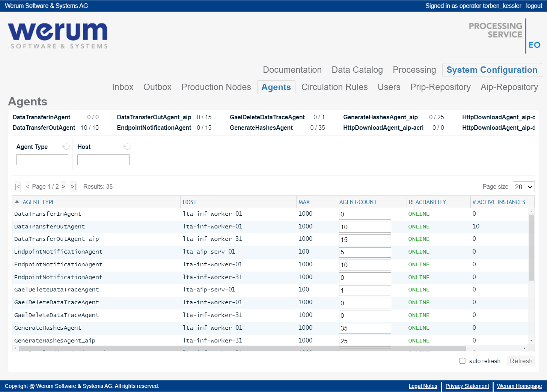This screenshot has width=547, height=392.
Task: Jump to last page icon
Action: (73, 186)
